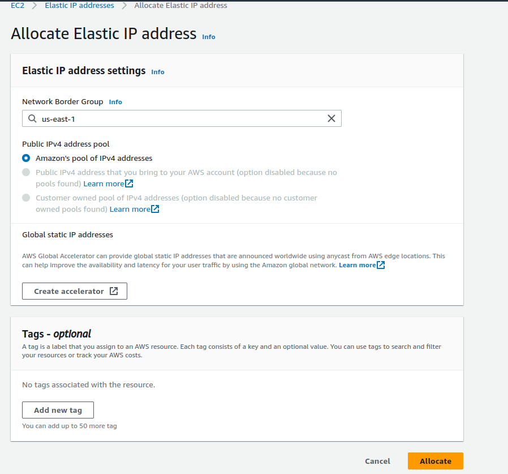This screenshot has width=508, height=474.
Task: Click the Allocate button
Action: click(x=435, y=461)
